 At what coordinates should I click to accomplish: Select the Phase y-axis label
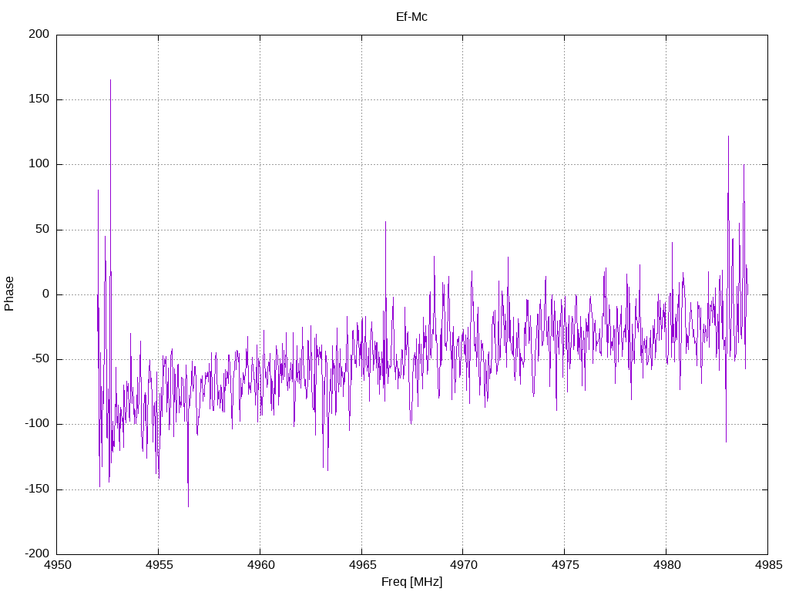9,294
